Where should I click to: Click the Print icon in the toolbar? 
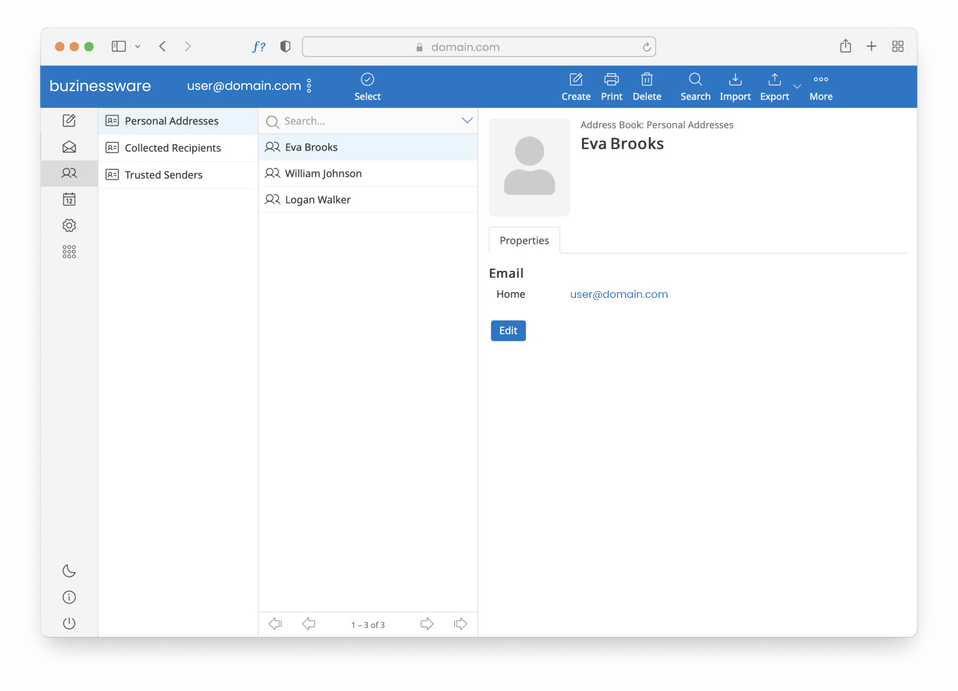pos(611,86)
